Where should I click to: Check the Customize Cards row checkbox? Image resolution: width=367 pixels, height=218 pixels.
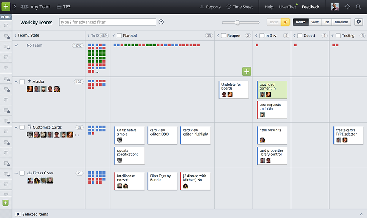coord(22,128)
